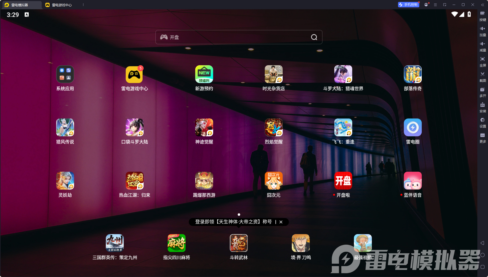This screenshot has height=277, width=488.
Task: Click the search magnifier icon
Action: (314, 37)
